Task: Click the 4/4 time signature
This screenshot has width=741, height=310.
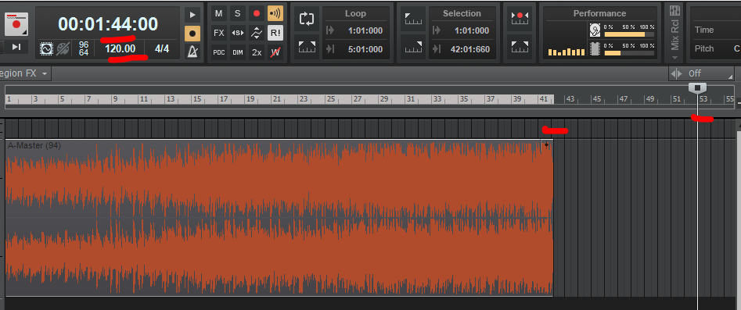Action: point(162,48)
